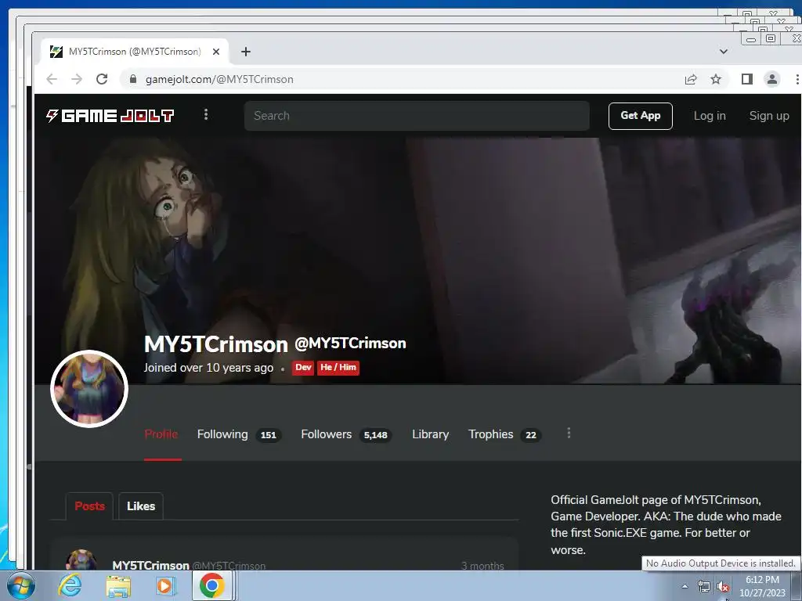This screenshot has width=802, height=601.
Task: Click the MY5TCrimson post author name
Action: click(x=150, y=565)
